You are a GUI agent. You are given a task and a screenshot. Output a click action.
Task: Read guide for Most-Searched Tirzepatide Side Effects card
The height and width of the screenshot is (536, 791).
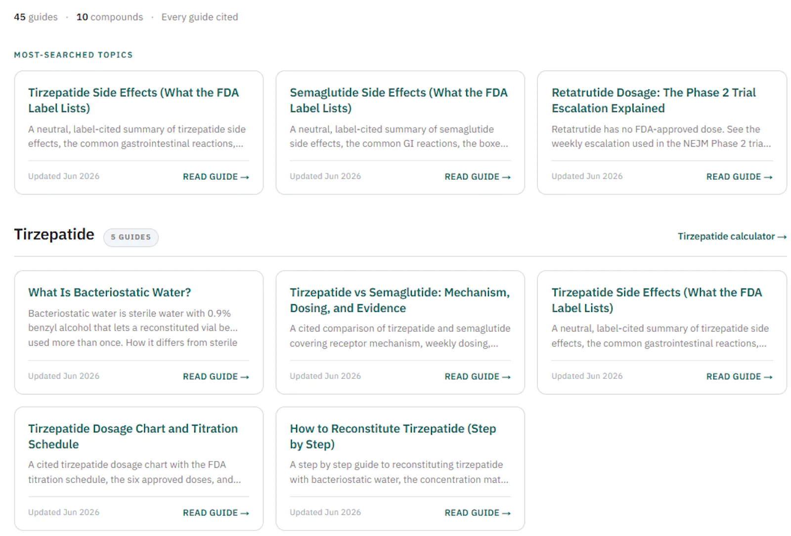tap(216, 176)
